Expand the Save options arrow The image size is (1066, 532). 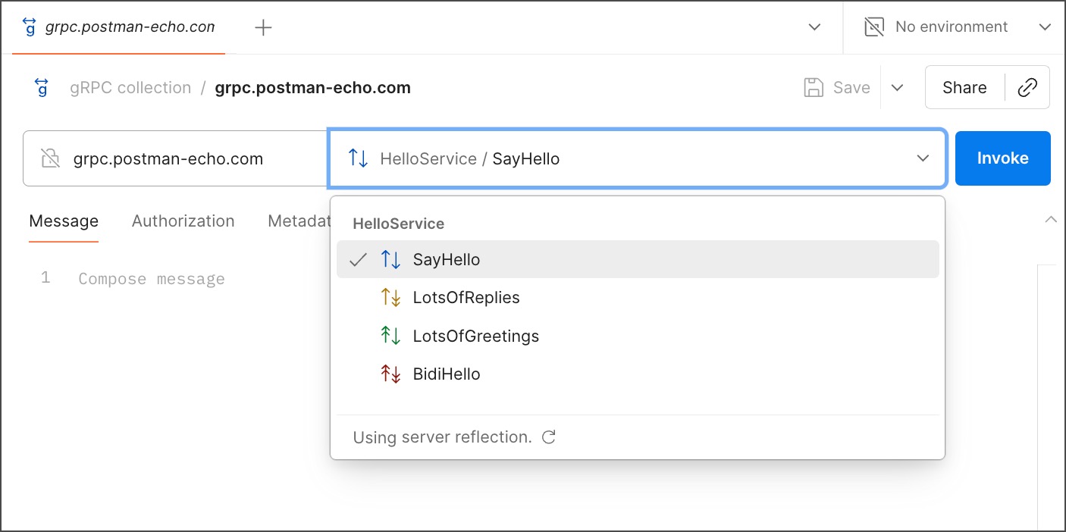point(897,88)
